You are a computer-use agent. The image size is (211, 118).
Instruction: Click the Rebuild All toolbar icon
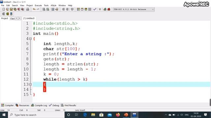tap(90, 9)
